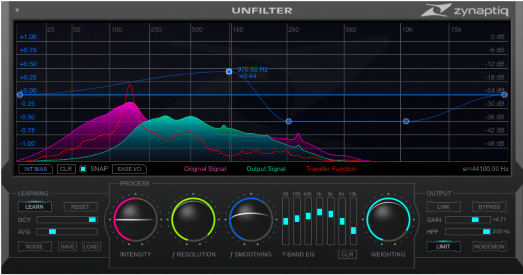Image resolution: width=523 pixels, height=275 pixels.
Task: Clear the 7-band EQ with CLR
Action: 347,254
